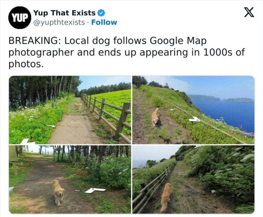Image resolution: width=263 pixels, height=217 pixels.
Task: Click the white arrow at the fence photo's bottom corner
Action: [x=27, y=141]
